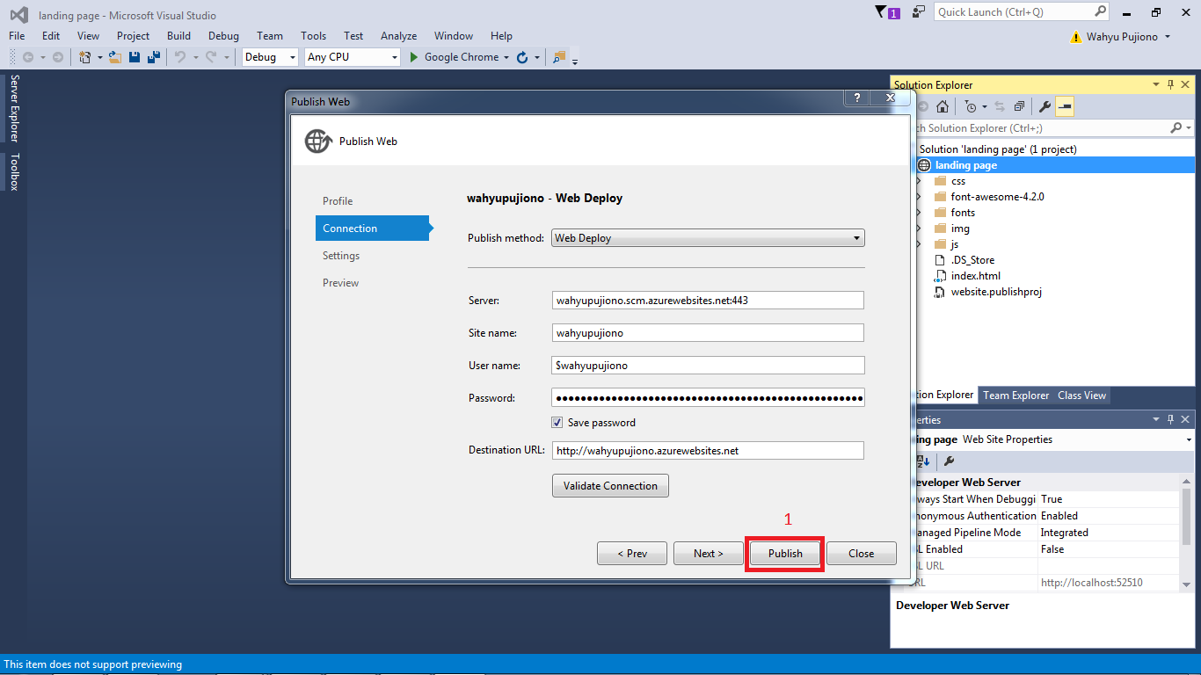Open Properties via Solution Explorer wrench icon

[1045, 106]
